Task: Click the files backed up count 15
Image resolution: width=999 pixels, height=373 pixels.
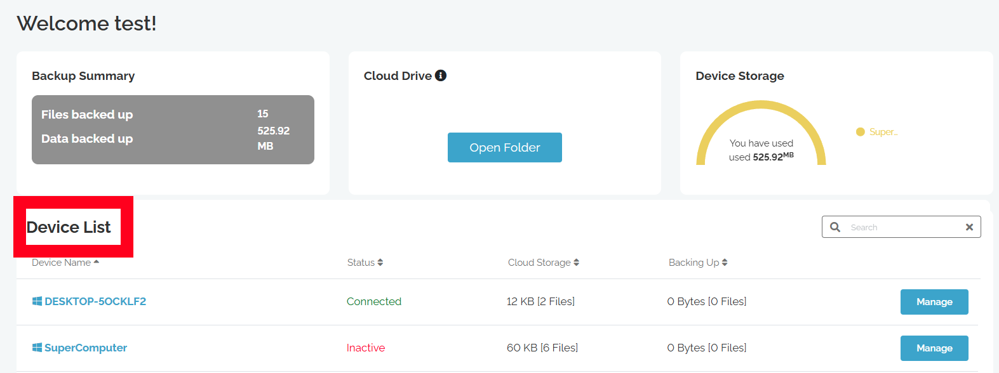Action: click(263, 114)
